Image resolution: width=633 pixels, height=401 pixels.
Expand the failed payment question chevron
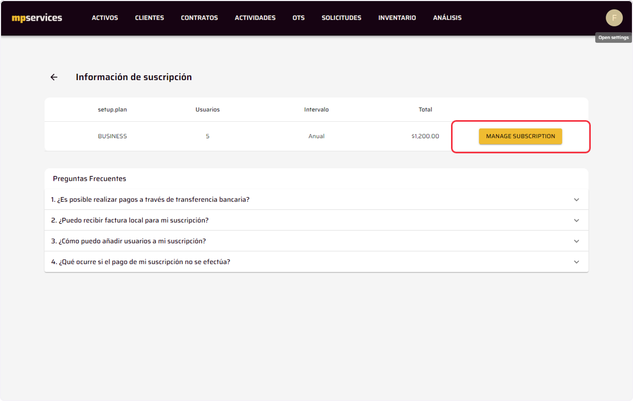pyautogui.click(x=577, y=262)
